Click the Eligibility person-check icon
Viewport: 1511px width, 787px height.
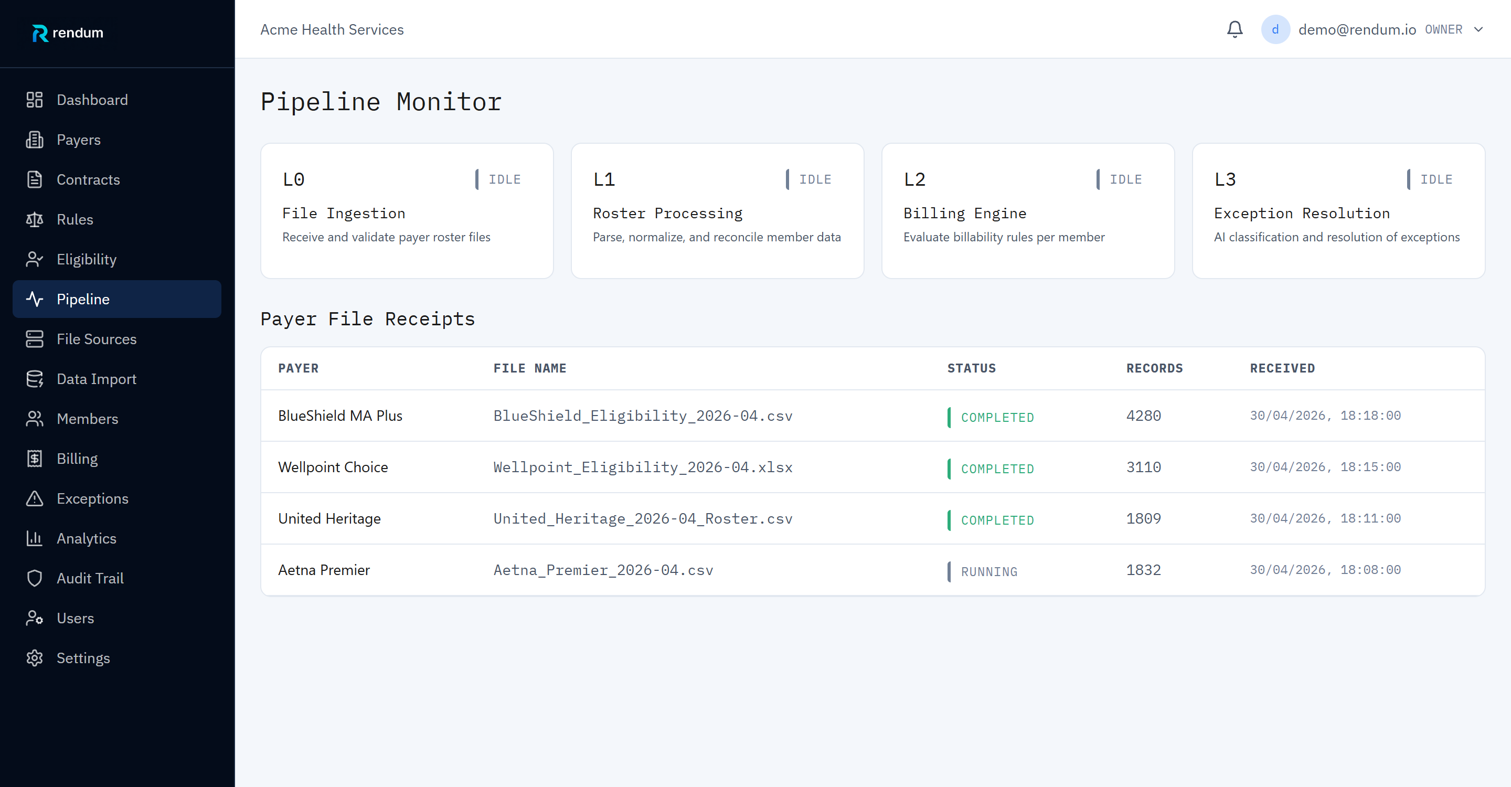[x=35, y=259]
